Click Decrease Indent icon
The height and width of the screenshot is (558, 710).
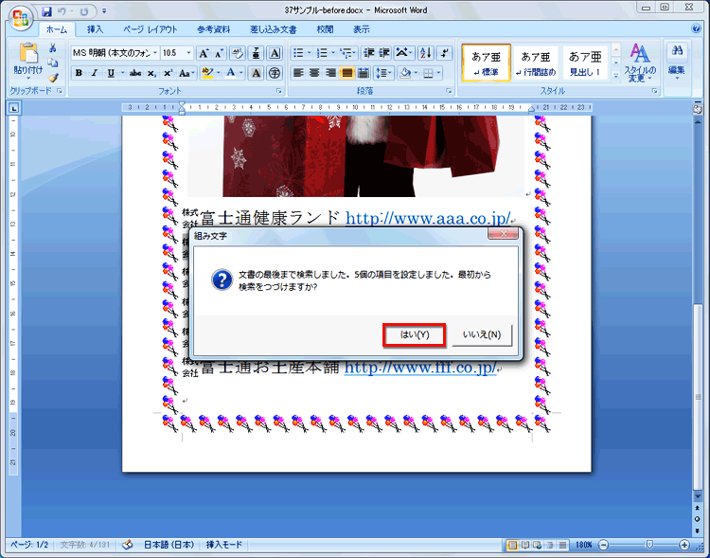368,53
